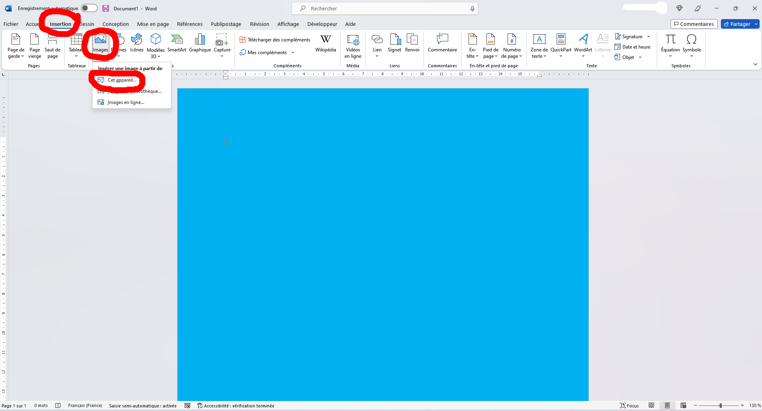The image size is (762, 411).
Task: Click the zoom out minus button
Action: point(695,406)
